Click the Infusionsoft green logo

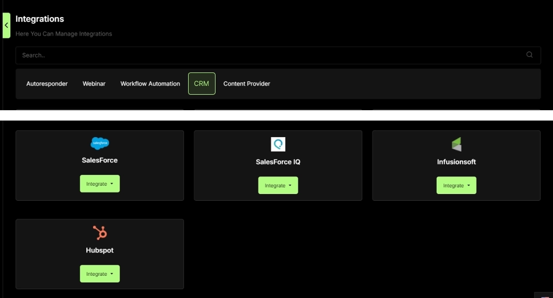(x=456, y=144)
